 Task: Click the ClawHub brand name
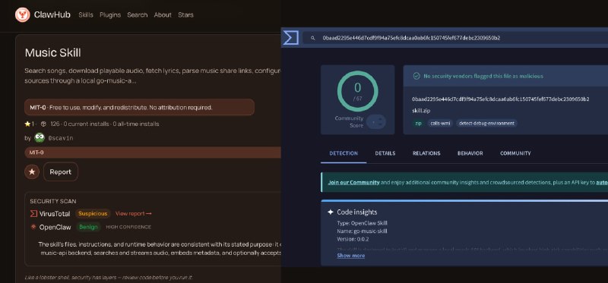click(52, 14)
